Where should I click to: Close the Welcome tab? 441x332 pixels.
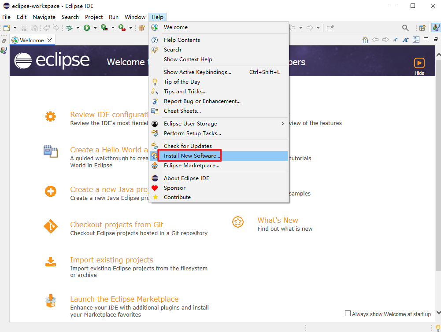coord(50,40)
